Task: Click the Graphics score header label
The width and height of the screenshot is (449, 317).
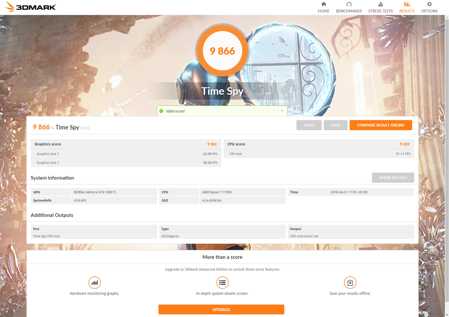Action: (x=48, y=144)
